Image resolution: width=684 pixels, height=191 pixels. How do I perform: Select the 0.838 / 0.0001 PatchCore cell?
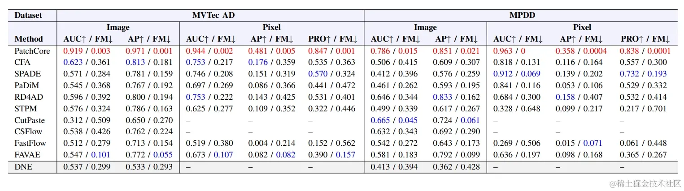(645, 51)
